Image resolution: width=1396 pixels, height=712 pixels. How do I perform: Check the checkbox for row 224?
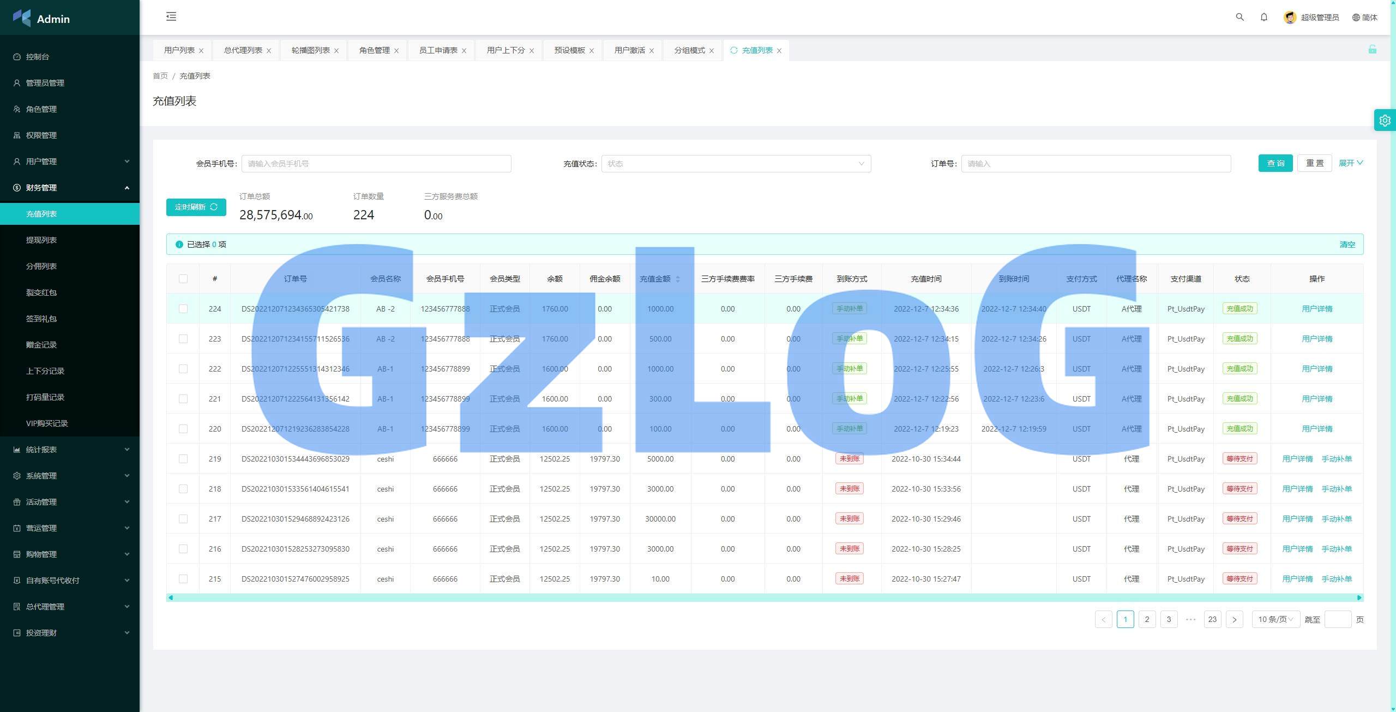click(183, 309)
